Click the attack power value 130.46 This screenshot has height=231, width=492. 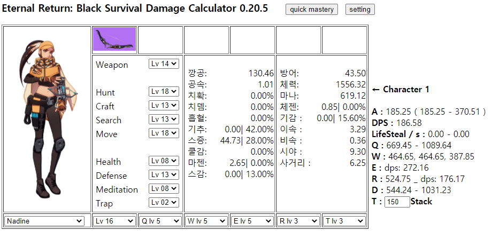coord(261,73)
